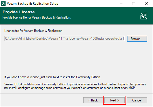153x107 pixels.
Task: Cancel the Veeam installation
Action: (x=137, y=100)
